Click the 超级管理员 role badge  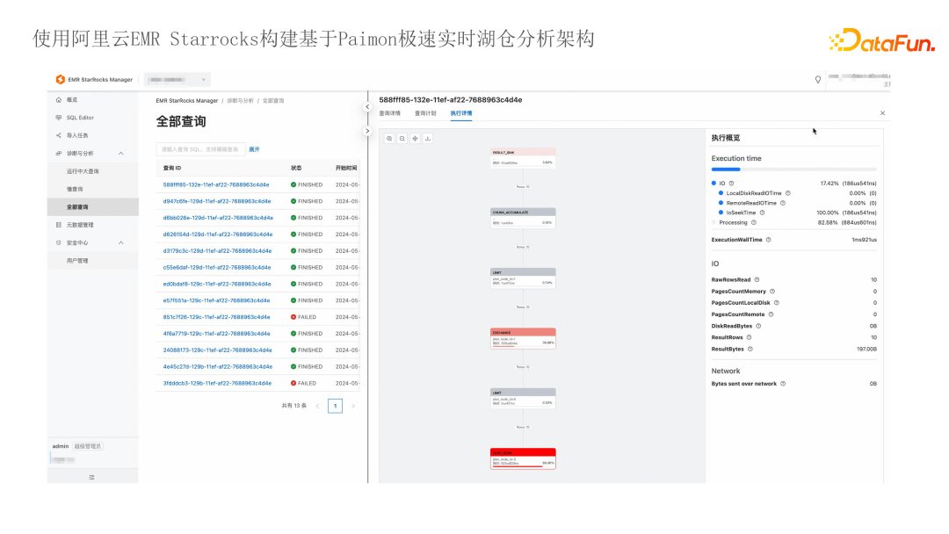click(x=88, y=446)
